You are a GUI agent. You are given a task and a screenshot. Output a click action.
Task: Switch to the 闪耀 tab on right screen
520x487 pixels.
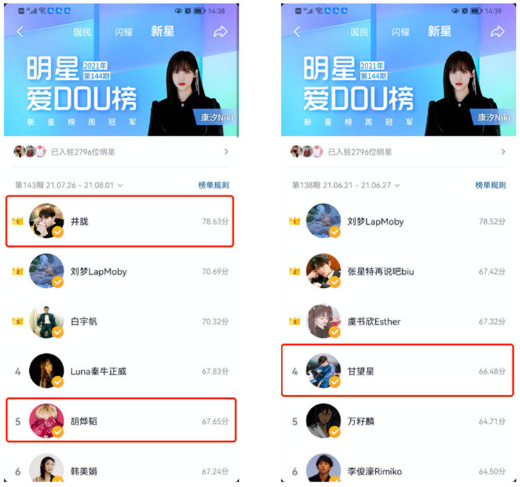tap(401, 32)
